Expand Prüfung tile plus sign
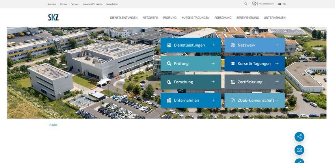335x163 pixels. (x=213, y=63)
